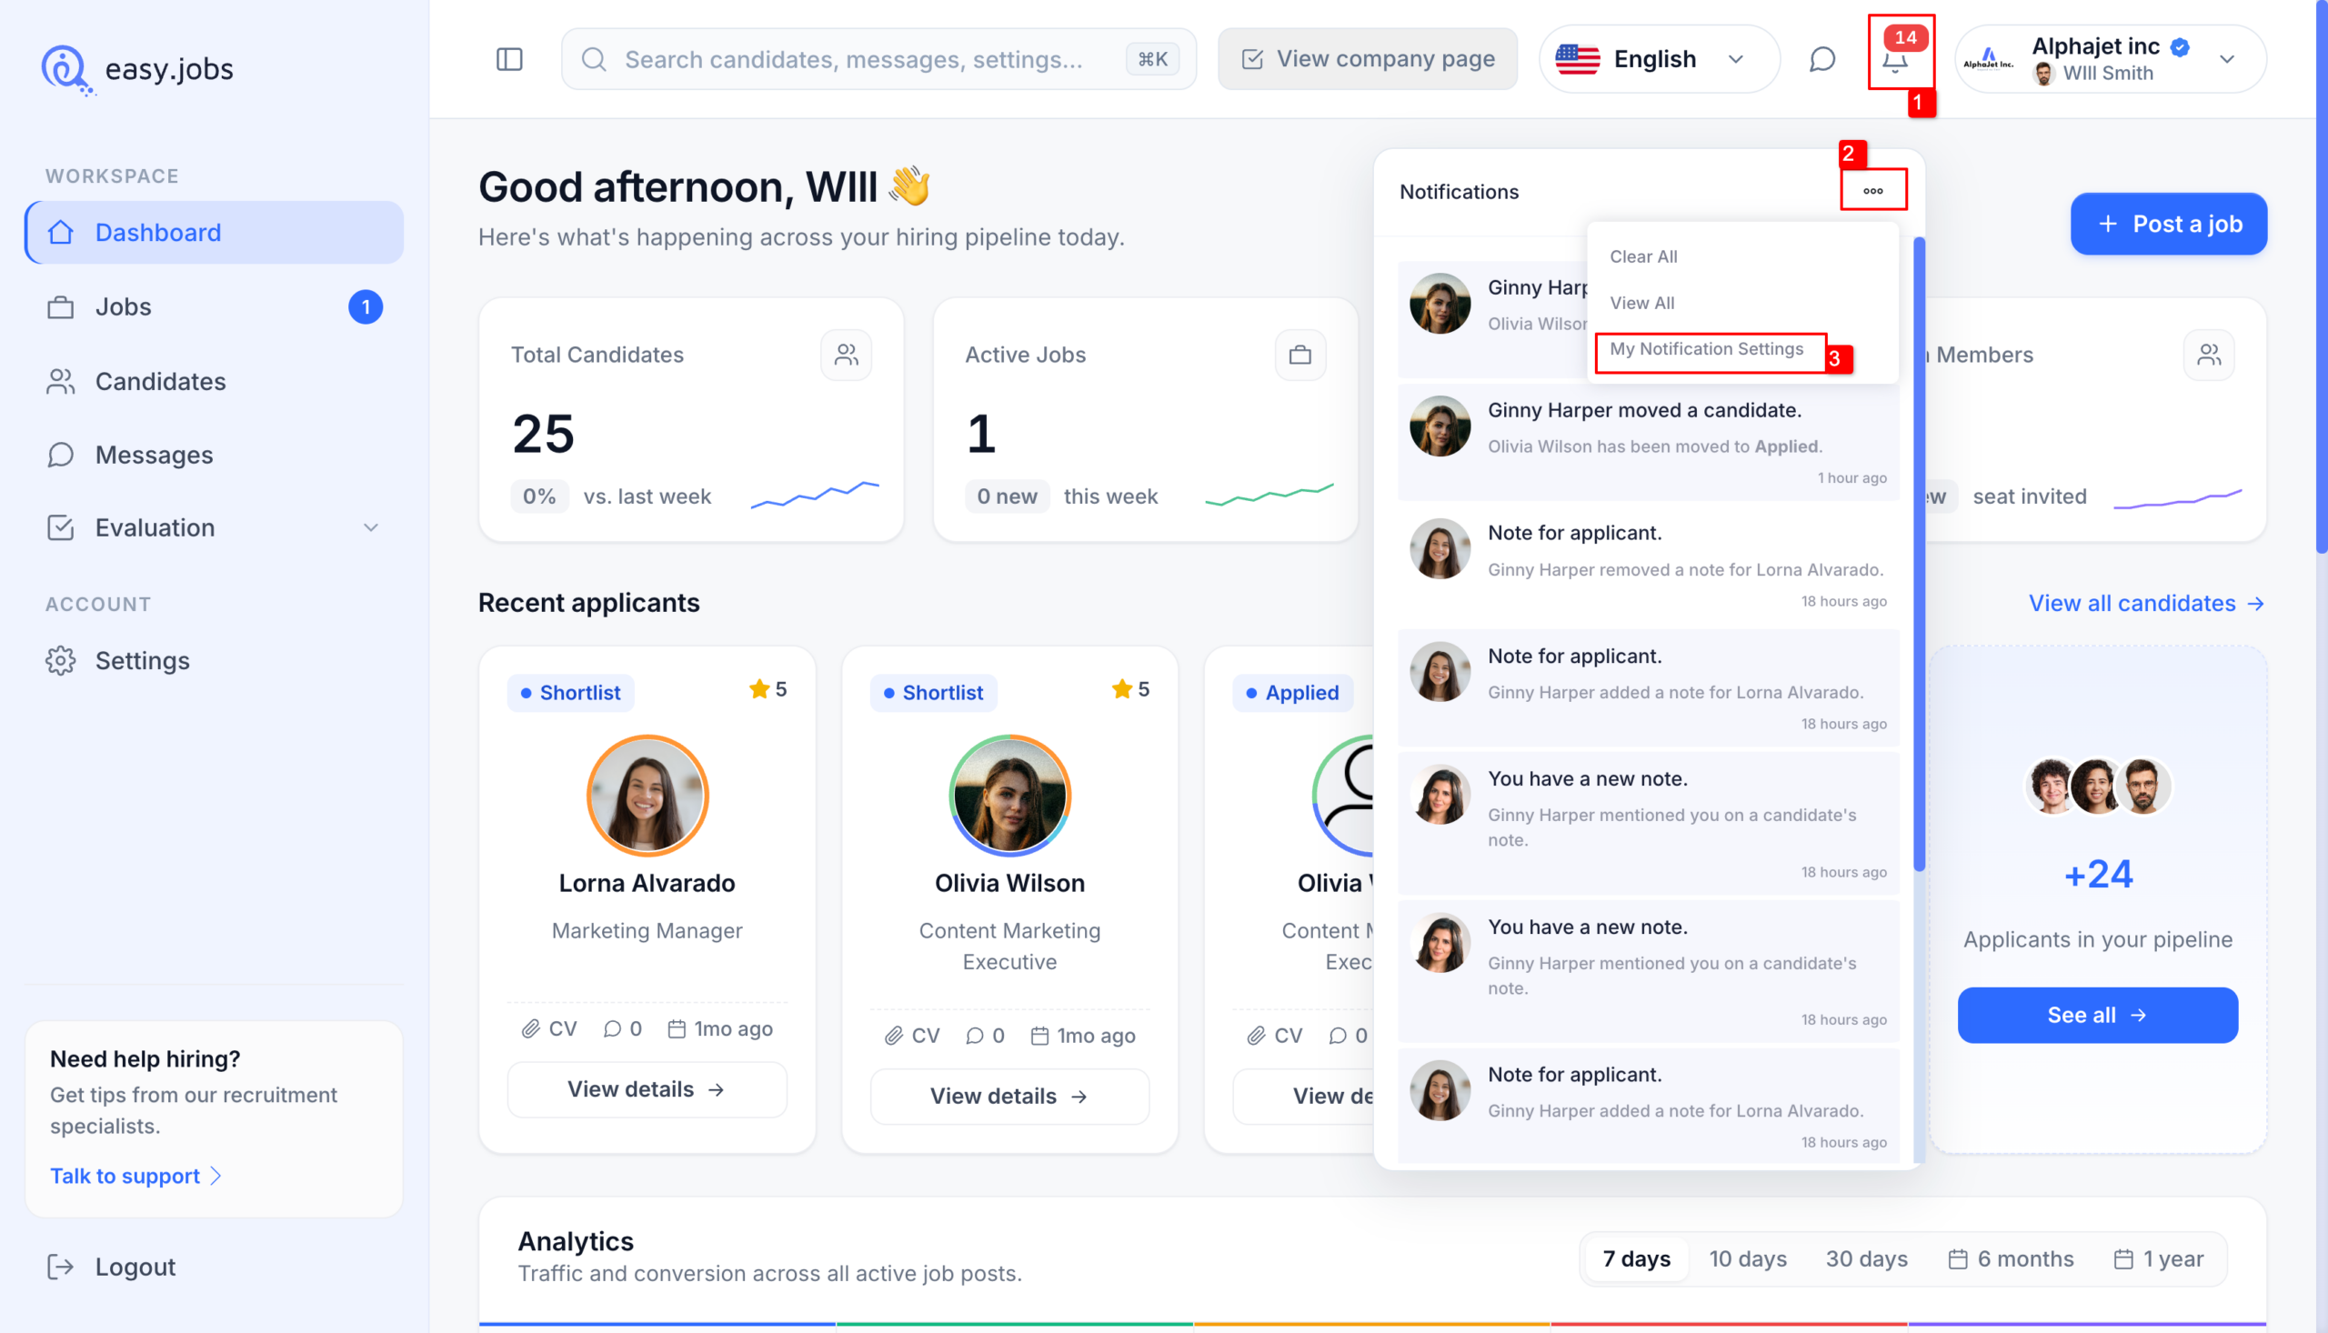Click the Active Jobs briefcase icon
Screen dimensions: 2328x1333
click(1299, 355)
